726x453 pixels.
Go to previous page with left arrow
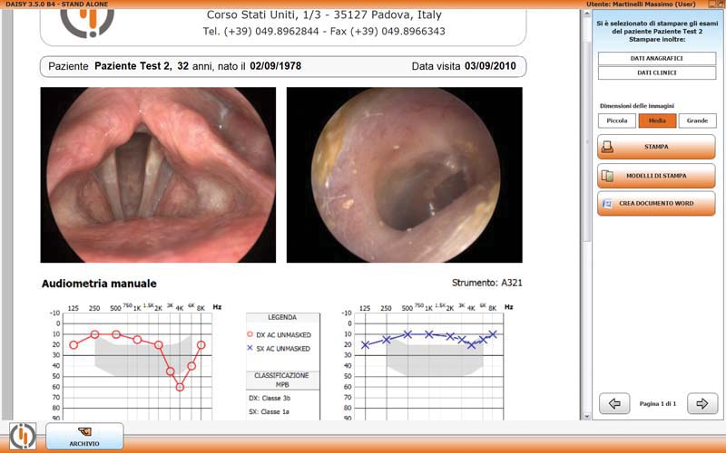614,403
